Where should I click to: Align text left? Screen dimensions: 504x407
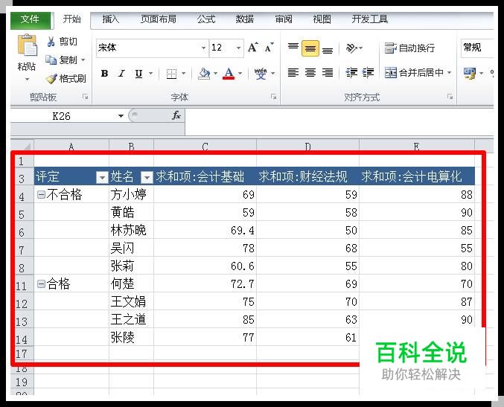point(293,73)
